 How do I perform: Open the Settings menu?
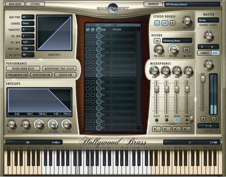35,4
